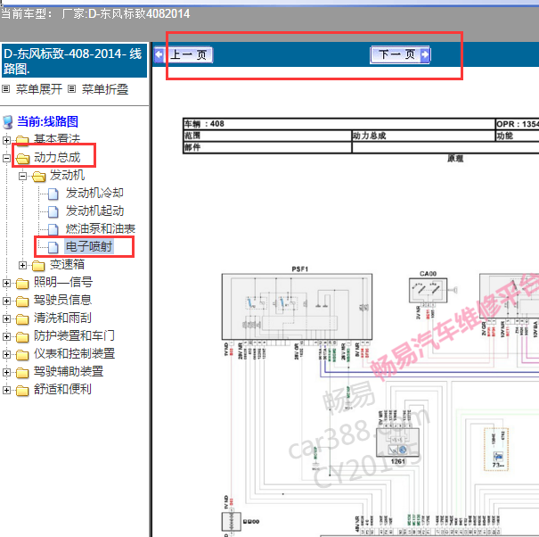Go to next page with 下一页 button
The image size is (539, 537).
tap(400, 54)
